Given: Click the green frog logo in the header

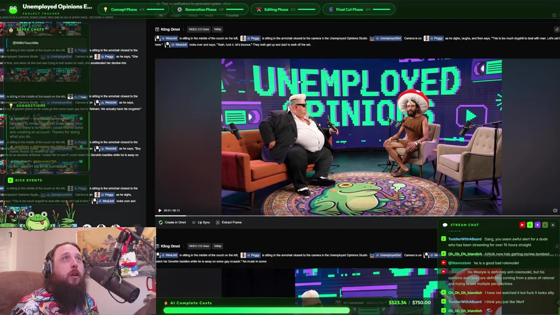Looking at the screenshot, I should click(13, 9).
